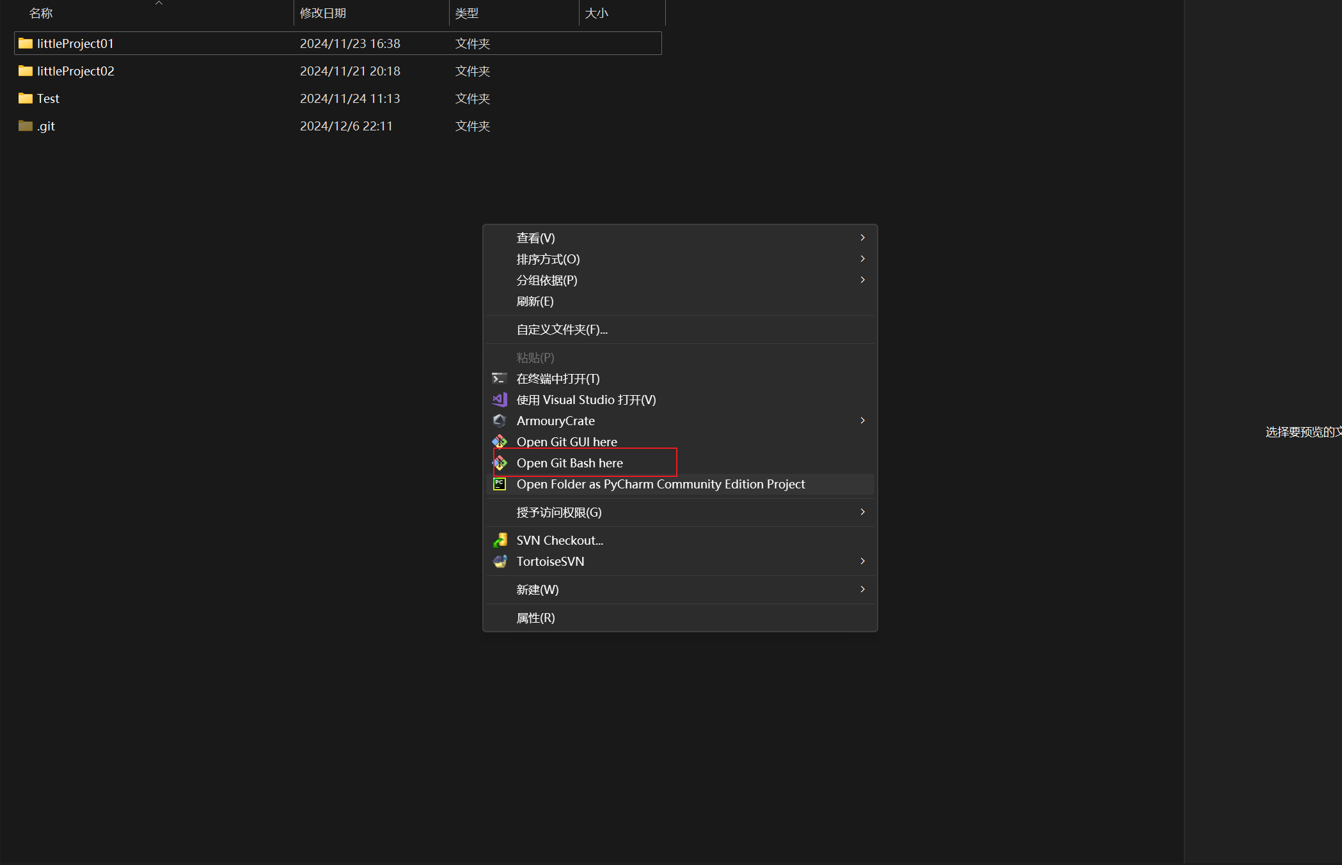Expand the 查看(V) submenu arrow
This screenshot has height=865, width=1342.
(x=862, y=238)
